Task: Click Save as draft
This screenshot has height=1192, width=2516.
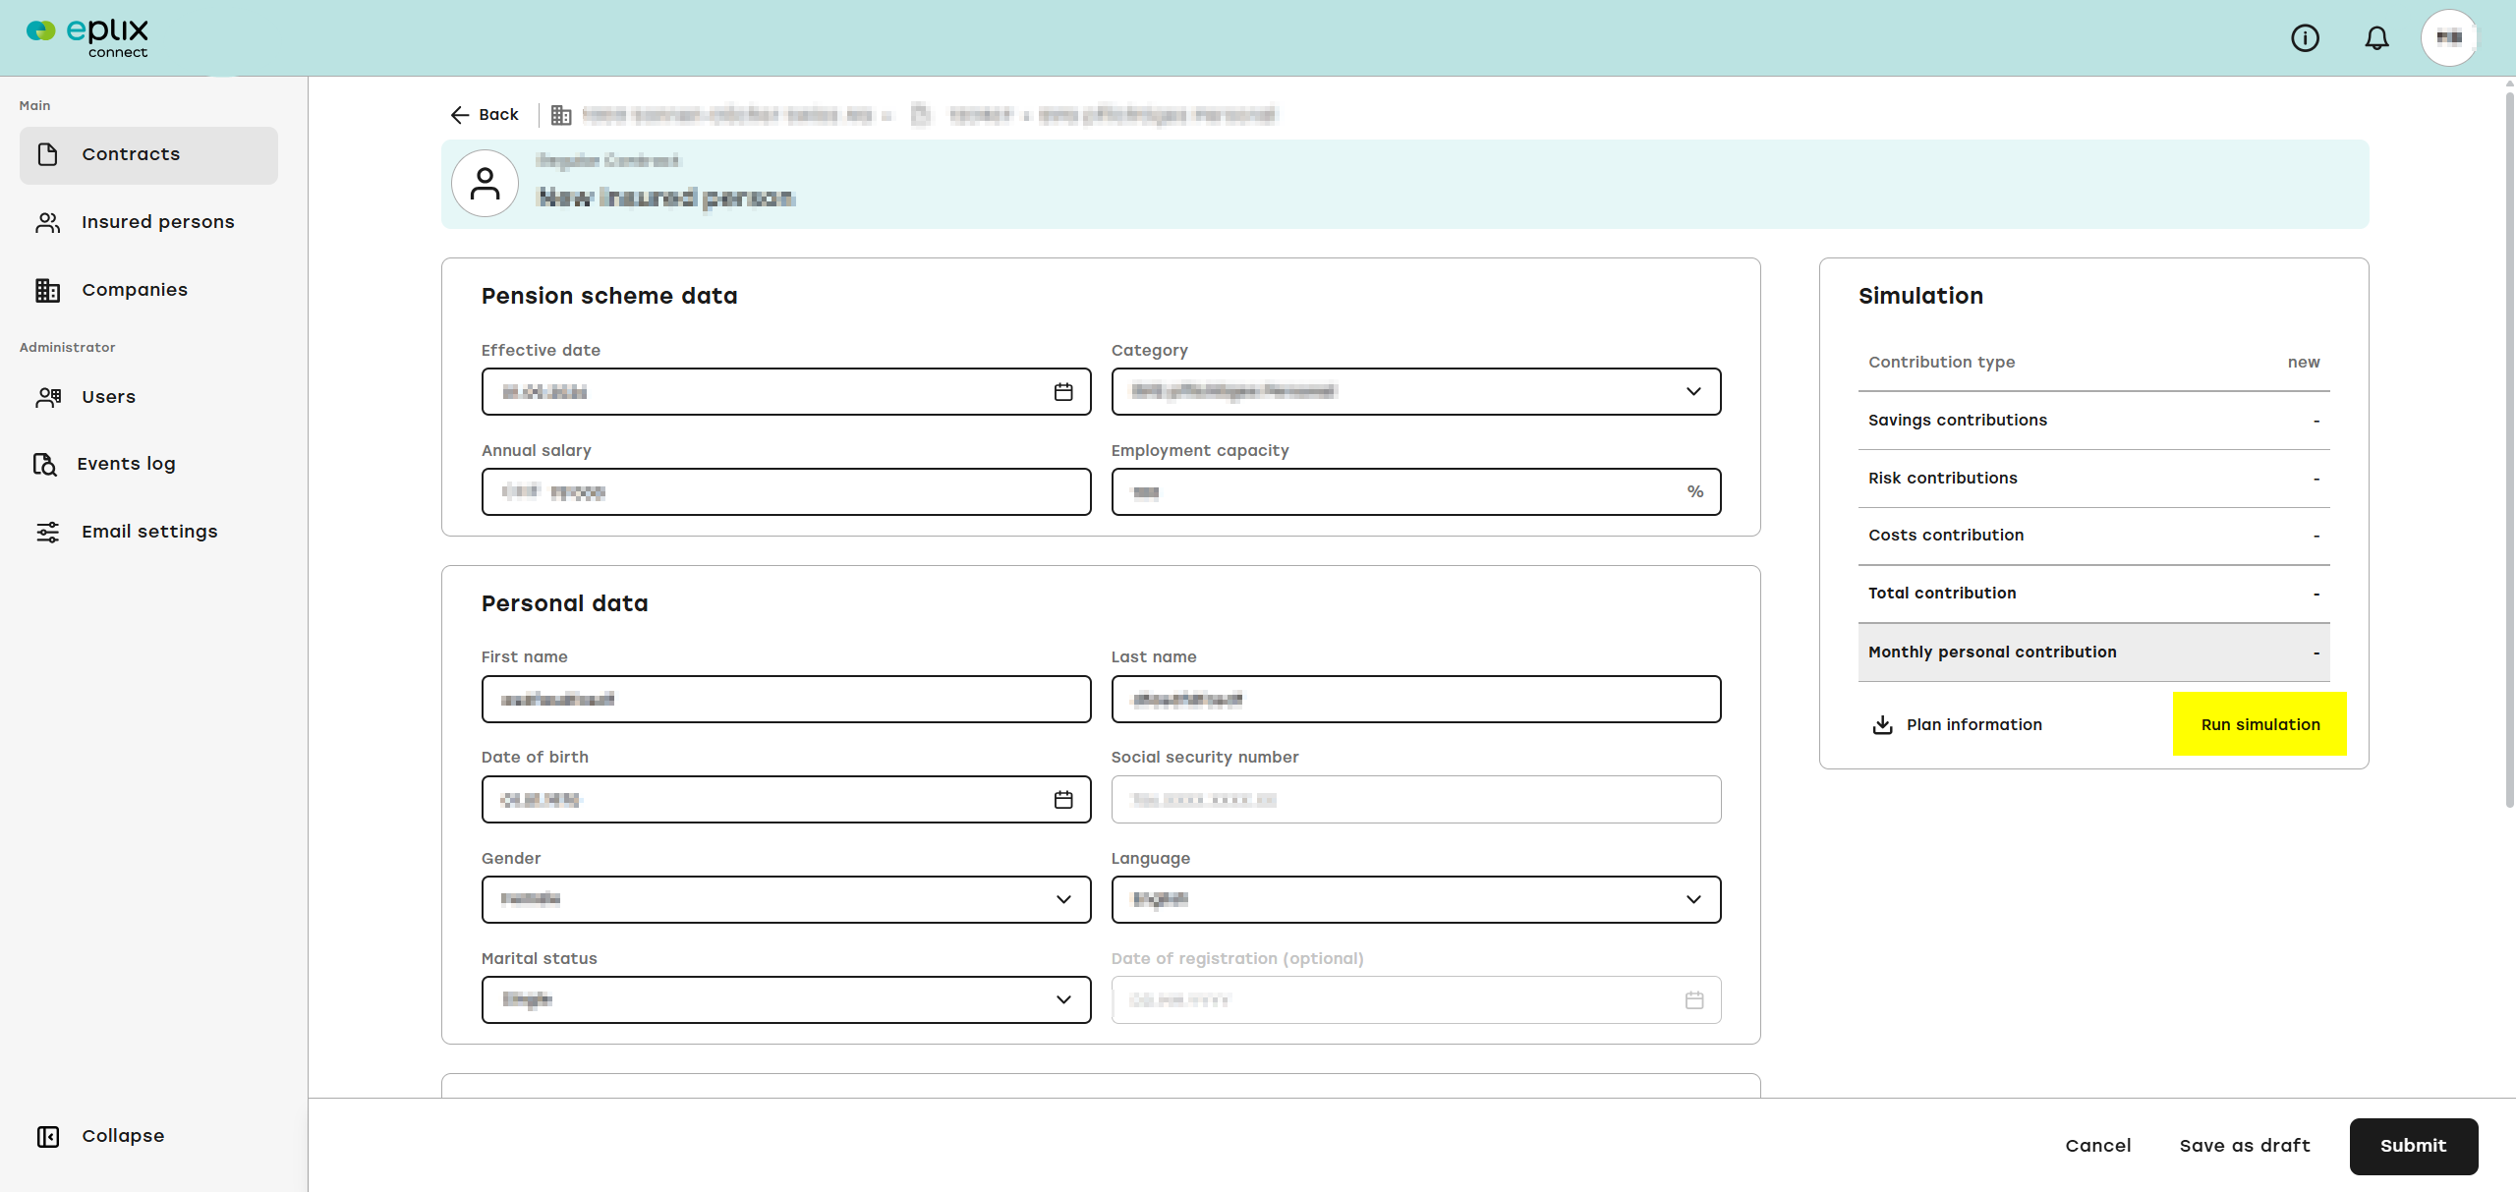Action: (x=2245, y=1146)
